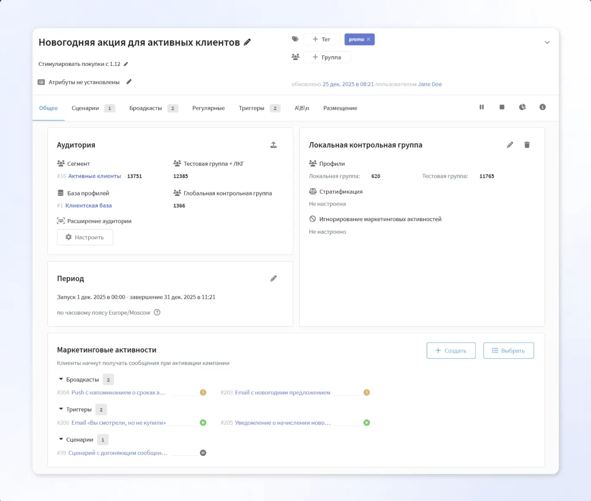Open campaign statistics pie chart icon

(x=522, y=107)
